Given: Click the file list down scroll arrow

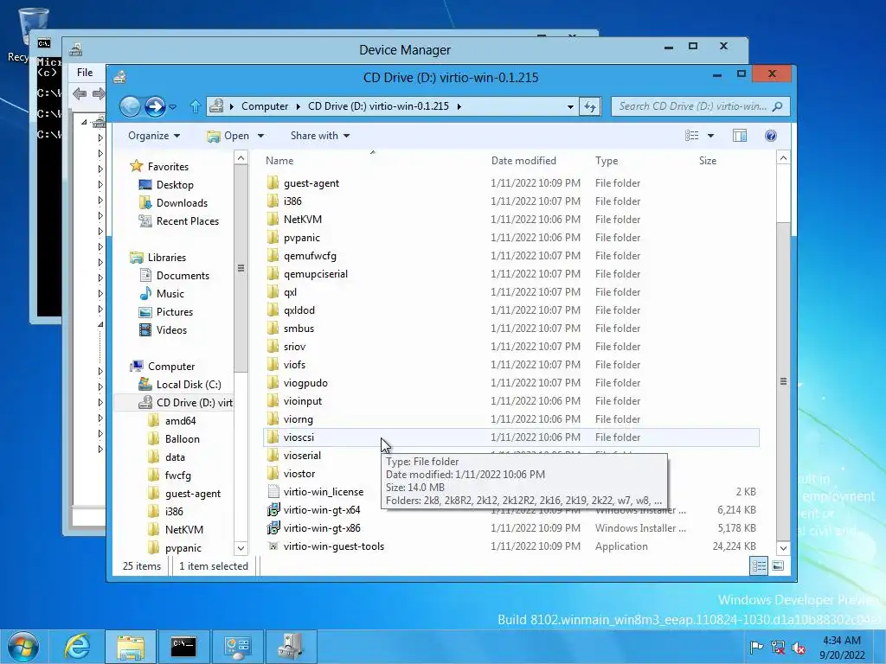Looking at the screenshot, I should (783, 547).
